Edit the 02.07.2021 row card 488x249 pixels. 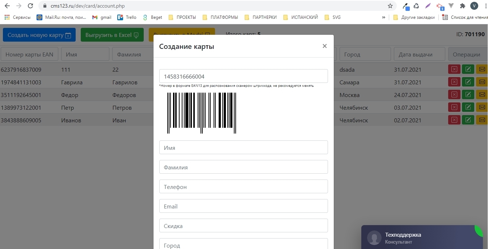point(468,120)
